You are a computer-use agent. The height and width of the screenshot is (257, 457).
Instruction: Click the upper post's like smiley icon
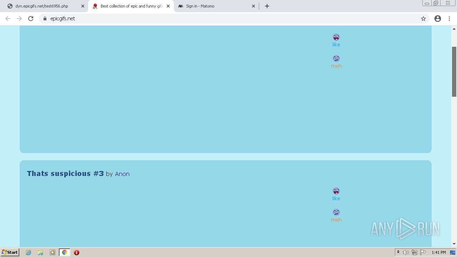(336, 37)
